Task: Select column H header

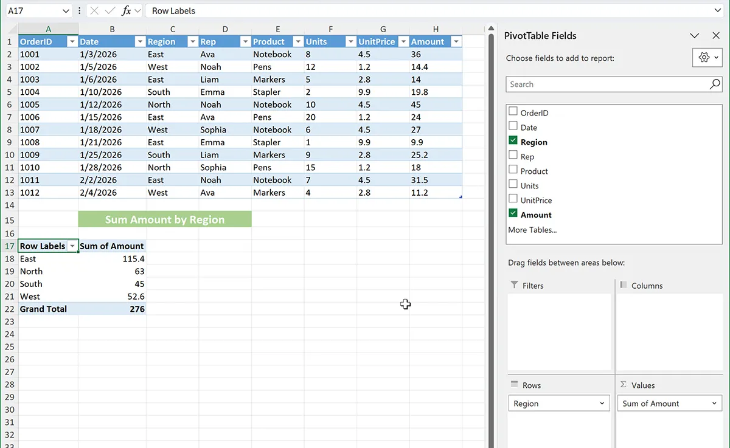Action: pos(436,29)
